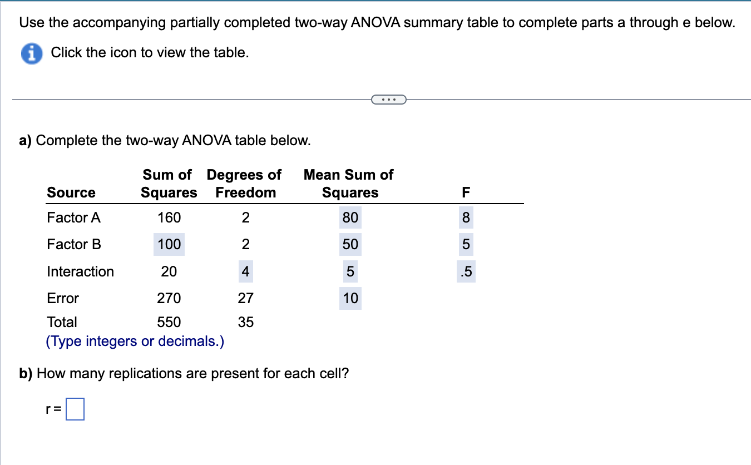Expand the ellipsis divider control
Image resolution: width=751 pixels, height=465 pixels.
389,98
